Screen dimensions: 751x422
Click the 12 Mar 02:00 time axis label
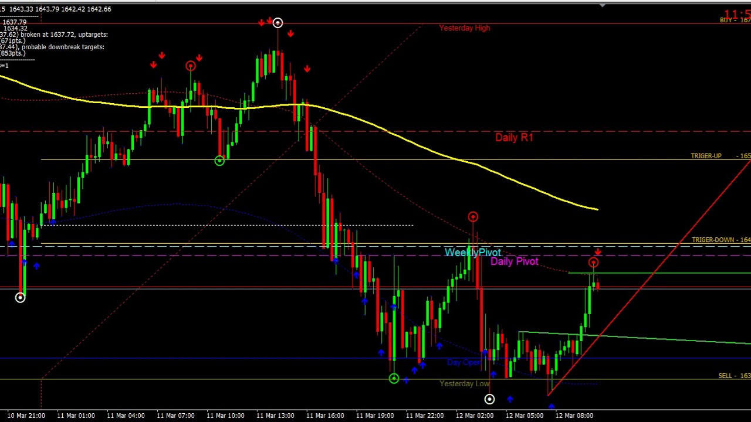pyautogui.click(x=475, y=416)
